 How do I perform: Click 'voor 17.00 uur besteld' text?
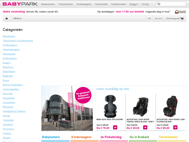pos(130,12)
